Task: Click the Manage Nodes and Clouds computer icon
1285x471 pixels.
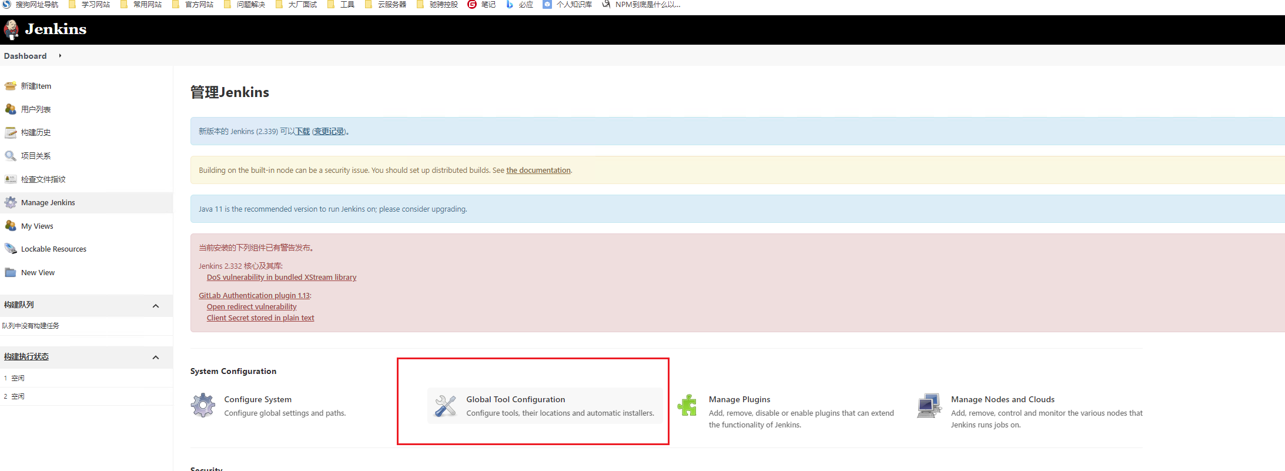Action: pyautogui.click(x=929, y=406)
